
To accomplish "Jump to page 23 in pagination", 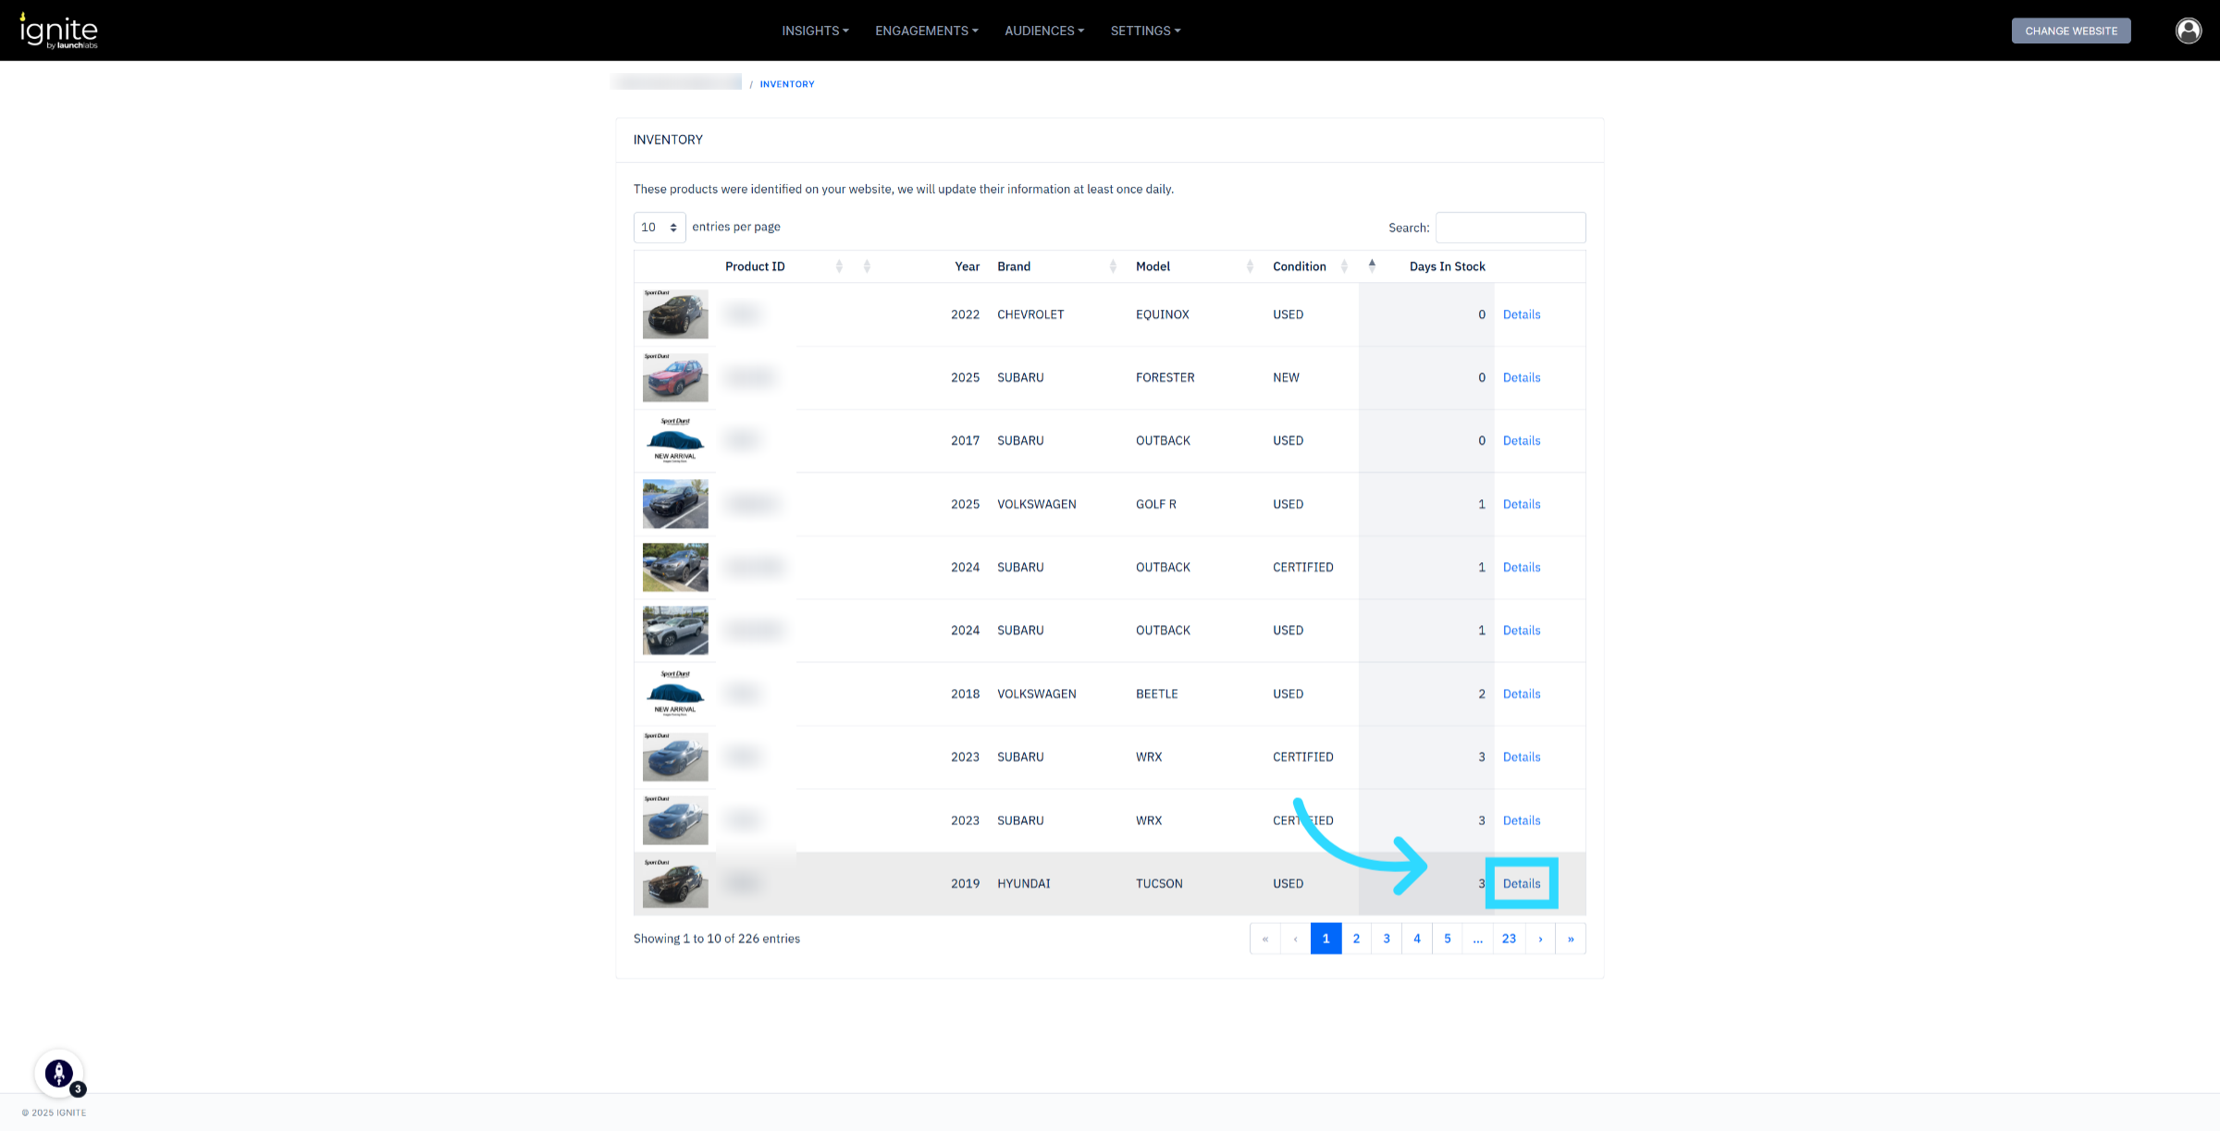I will [1509, 939].
